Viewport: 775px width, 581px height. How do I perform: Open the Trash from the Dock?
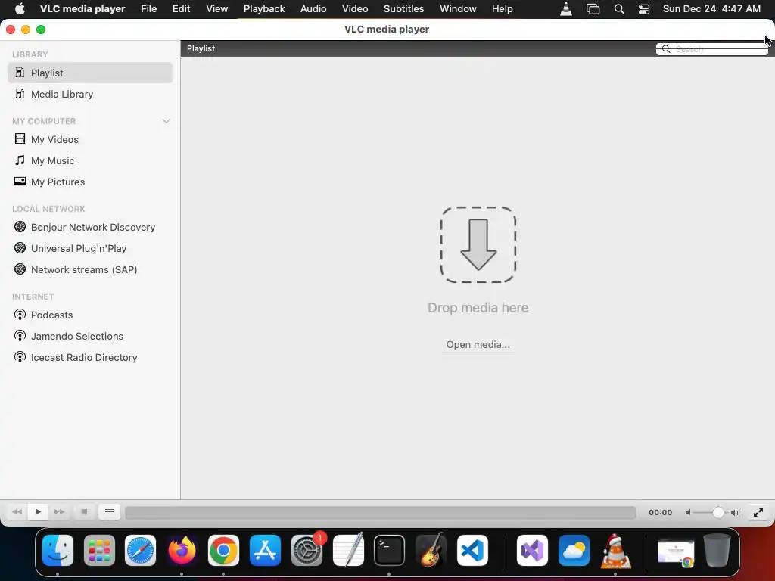tap(717, 551)
